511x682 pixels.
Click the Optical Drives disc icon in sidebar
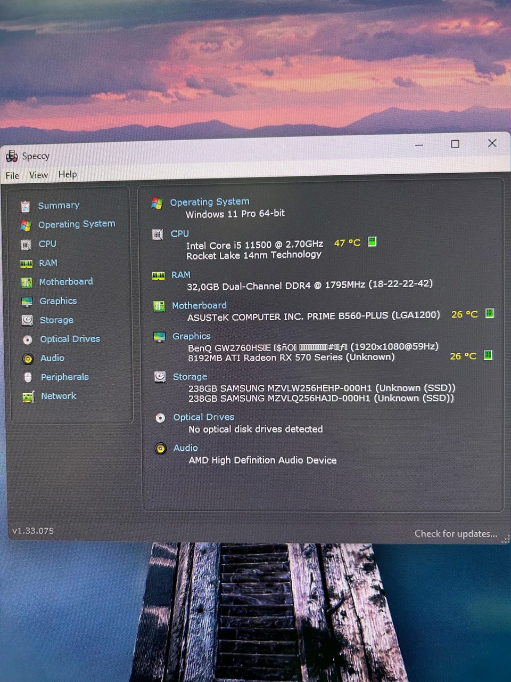(x=28, y=339)
